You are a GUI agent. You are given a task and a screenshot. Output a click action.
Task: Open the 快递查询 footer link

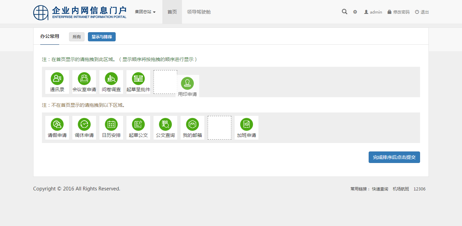point(380,189)
